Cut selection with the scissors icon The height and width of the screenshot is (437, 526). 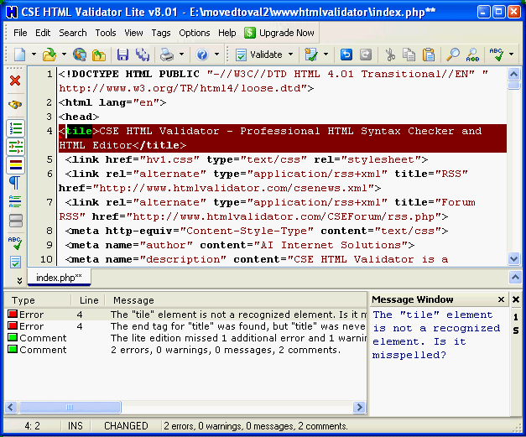pos(390,55)
